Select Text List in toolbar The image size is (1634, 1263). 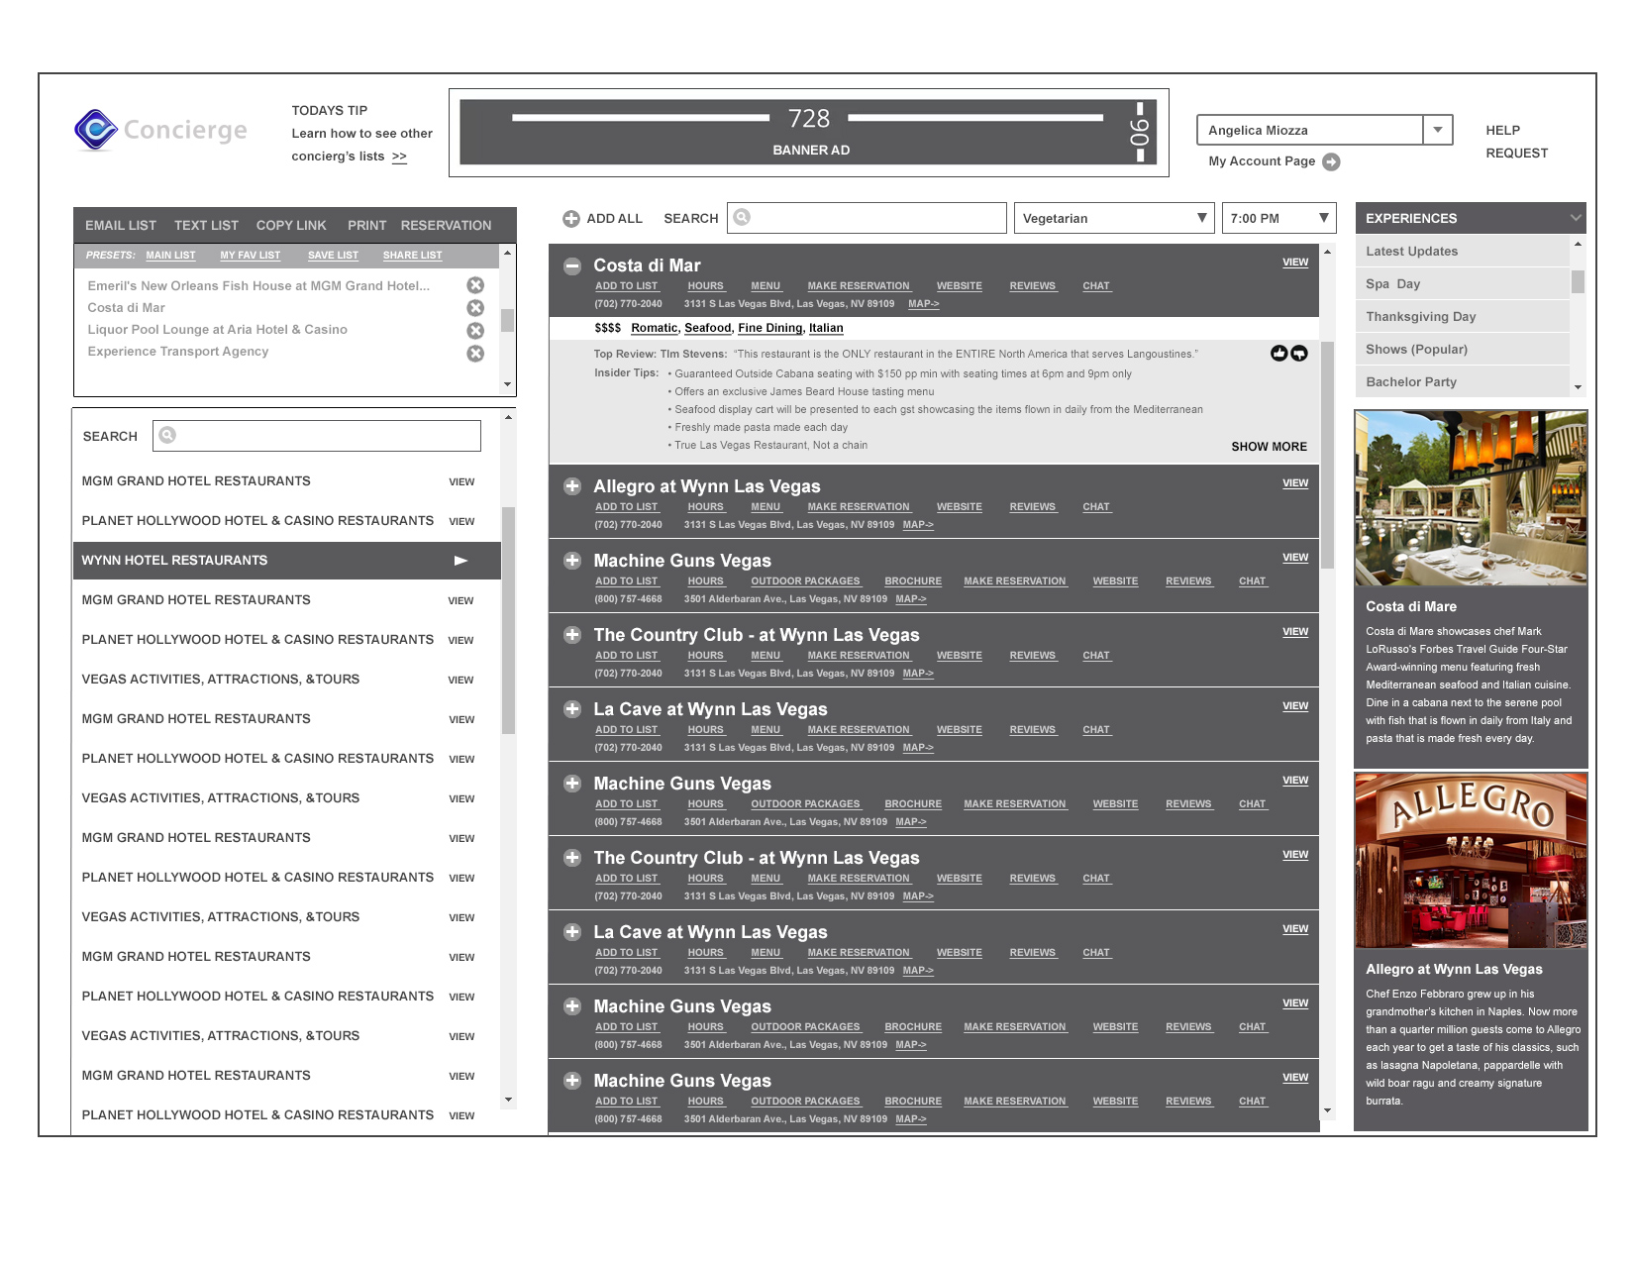[206, 226]
